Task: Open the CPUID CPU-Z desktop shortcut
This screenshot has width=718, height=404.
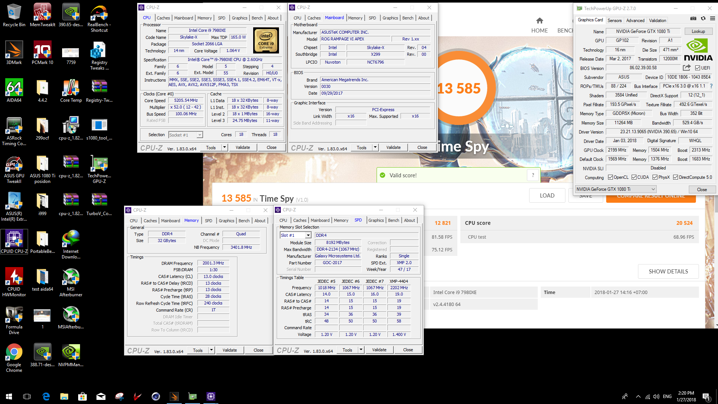Action: [14, 242]
